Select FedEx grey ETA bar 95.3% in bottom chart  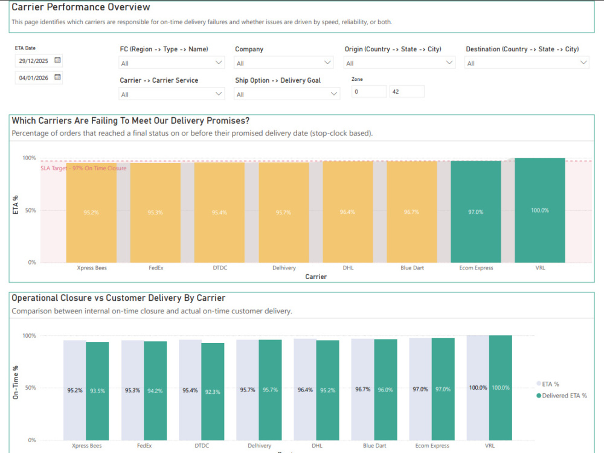[x=132, y=390]
